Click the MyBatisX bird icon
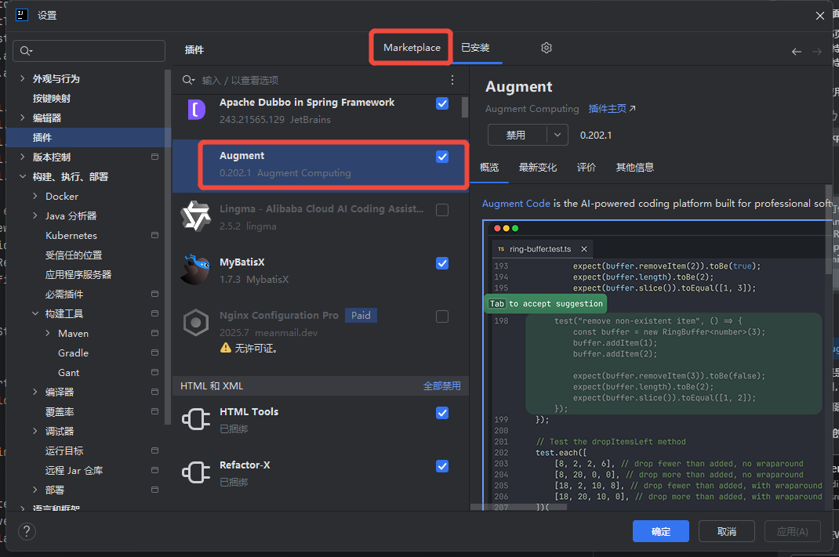The width and height of the screenshot is (839, 557). click(196, 269)
